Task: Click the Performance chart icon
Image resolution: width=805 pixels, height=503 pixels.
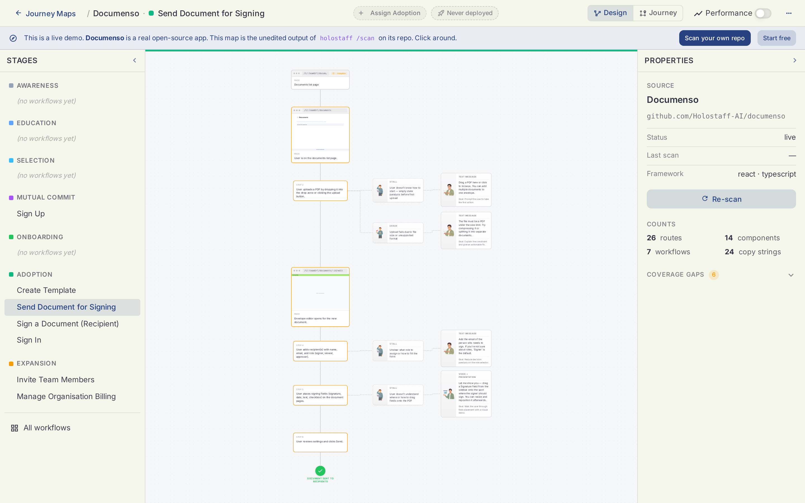Action: coord(698,14)
